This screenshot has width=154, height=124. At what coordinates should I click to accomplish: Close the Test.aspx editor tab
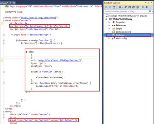[x=14, y=3]
